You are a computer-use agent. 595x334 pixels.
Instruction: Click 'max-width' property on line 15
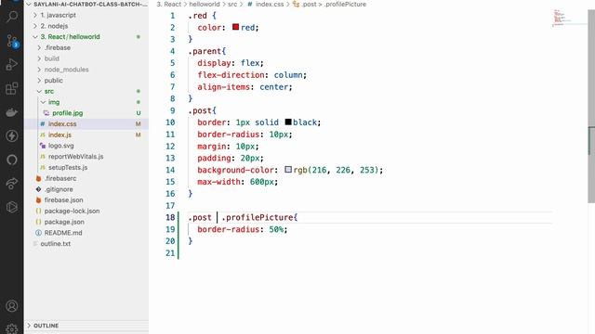218,182
